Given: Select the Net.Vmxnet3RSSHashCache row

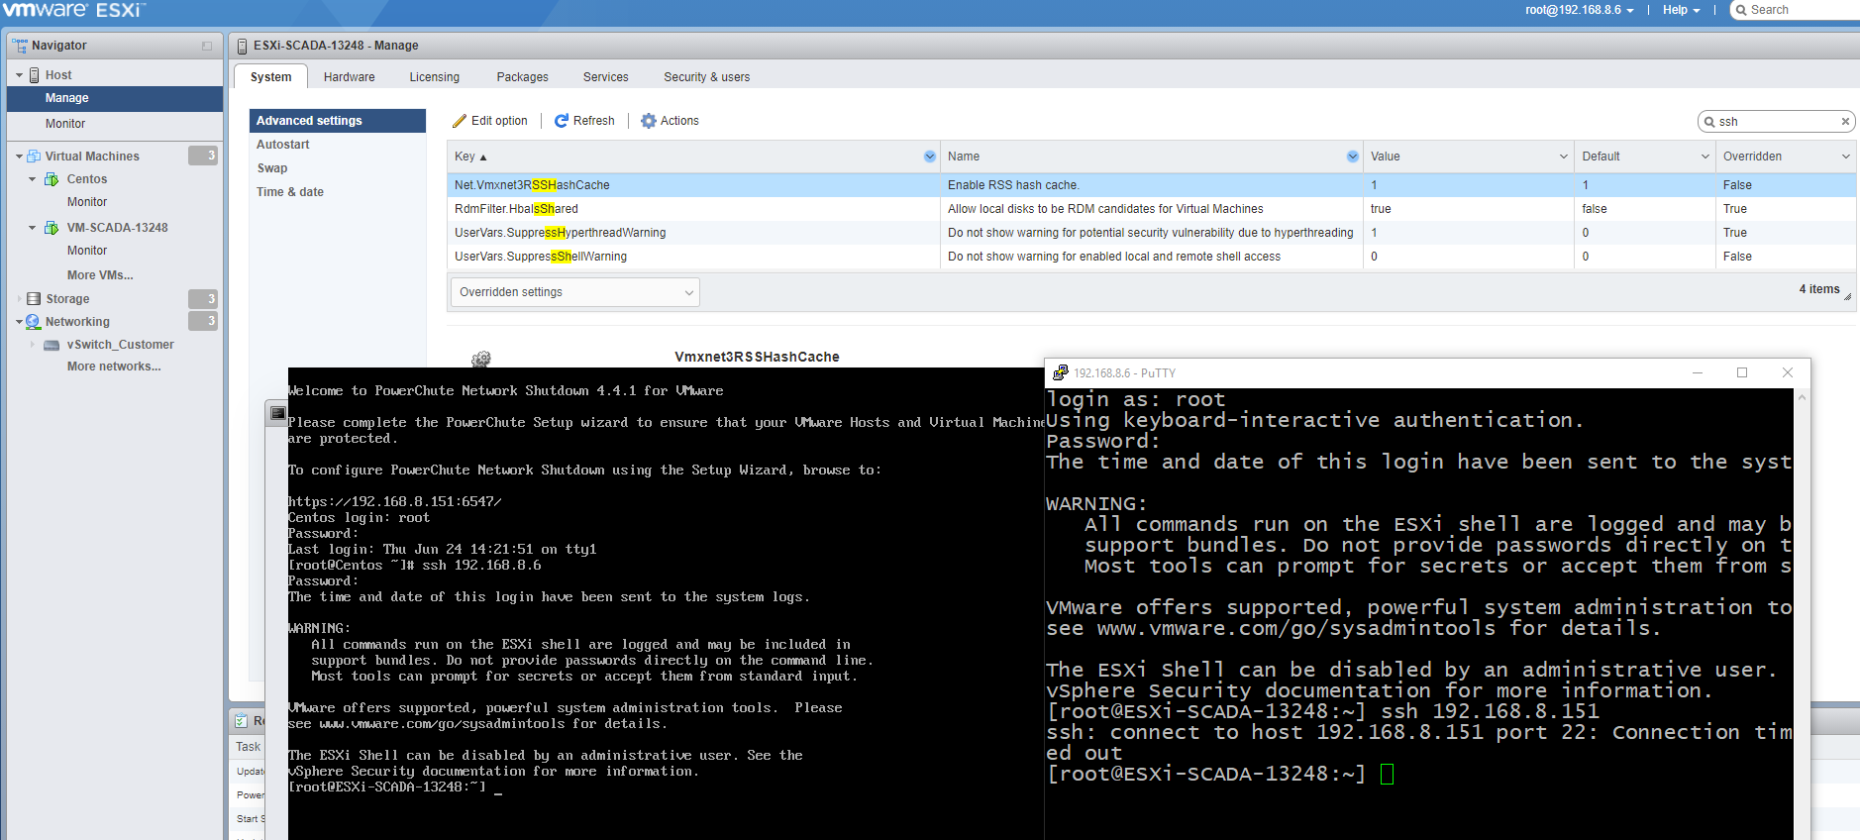Looking at the screenshot, I should coord(1151,185).
